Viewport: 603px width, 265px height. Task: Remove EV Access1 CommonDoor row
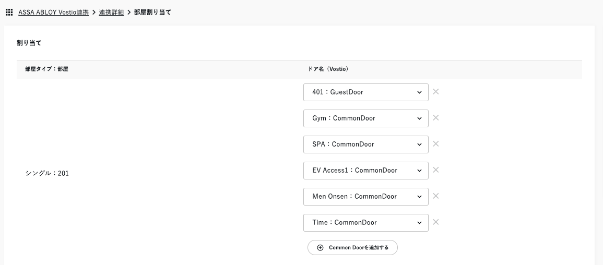[x=436, y=170]
